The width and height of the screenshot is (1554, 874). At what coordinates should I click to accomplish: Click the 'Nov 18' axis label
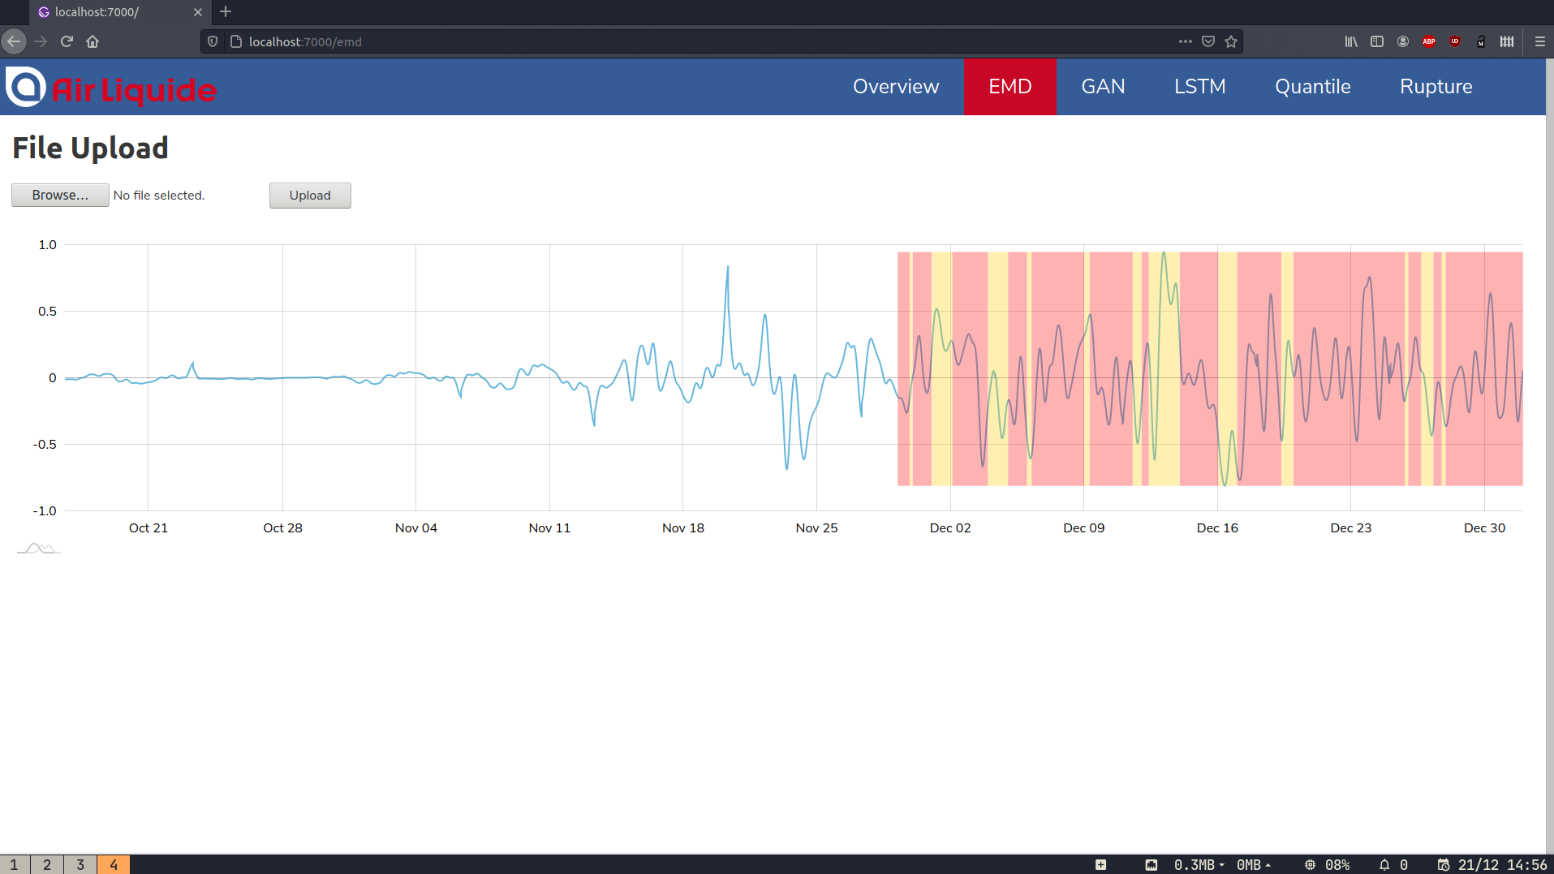click(x=683, y=527)
